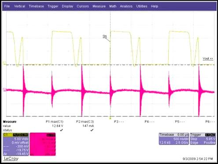
Task: Open the Utilities menu
Action: [x=142, y=6]
